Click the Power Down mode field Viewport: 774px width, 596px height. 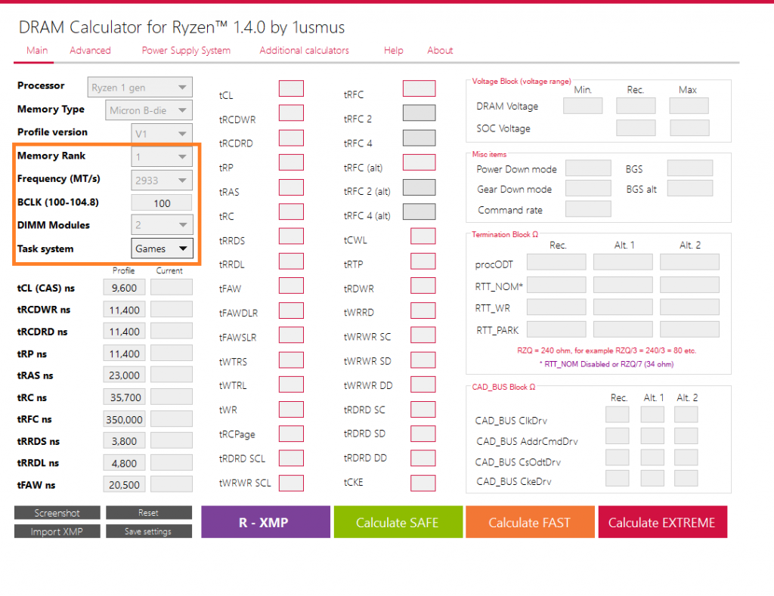tap(588, 168)
